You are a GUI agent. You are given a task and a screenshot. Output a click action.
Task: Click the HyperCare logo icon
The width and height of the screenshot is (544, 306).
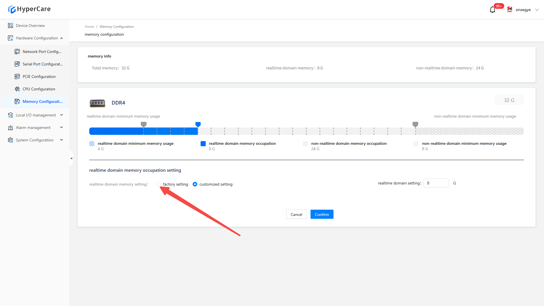tap(12, 9)
